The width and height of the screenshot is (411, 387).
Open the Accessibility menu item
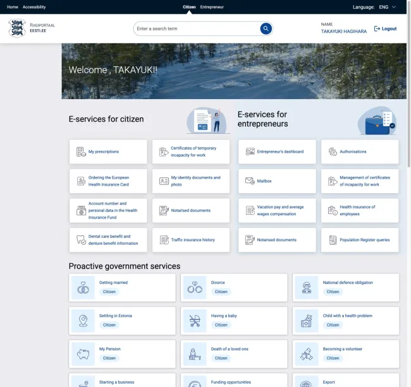click(x=34, y=7)
